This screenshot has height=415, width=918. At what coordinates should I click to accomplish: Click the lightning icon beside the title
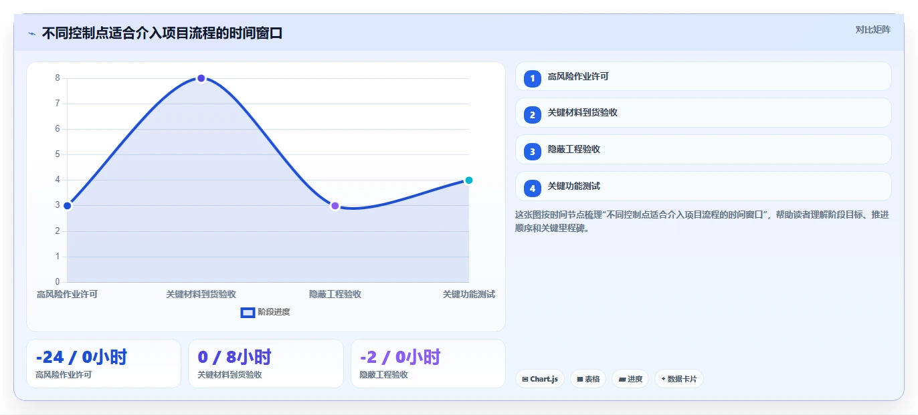point(31,33)
